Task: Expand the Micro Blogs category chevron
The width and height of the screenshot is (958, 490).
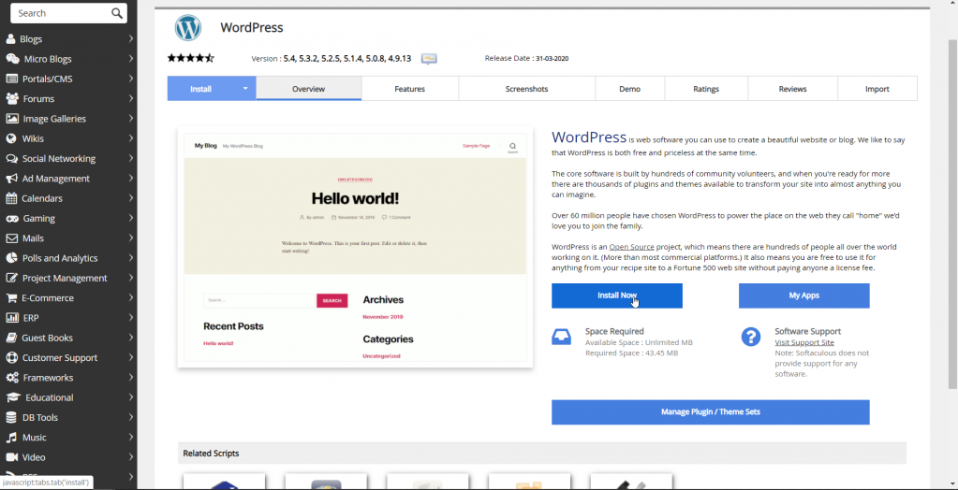Action: (131, 59)
